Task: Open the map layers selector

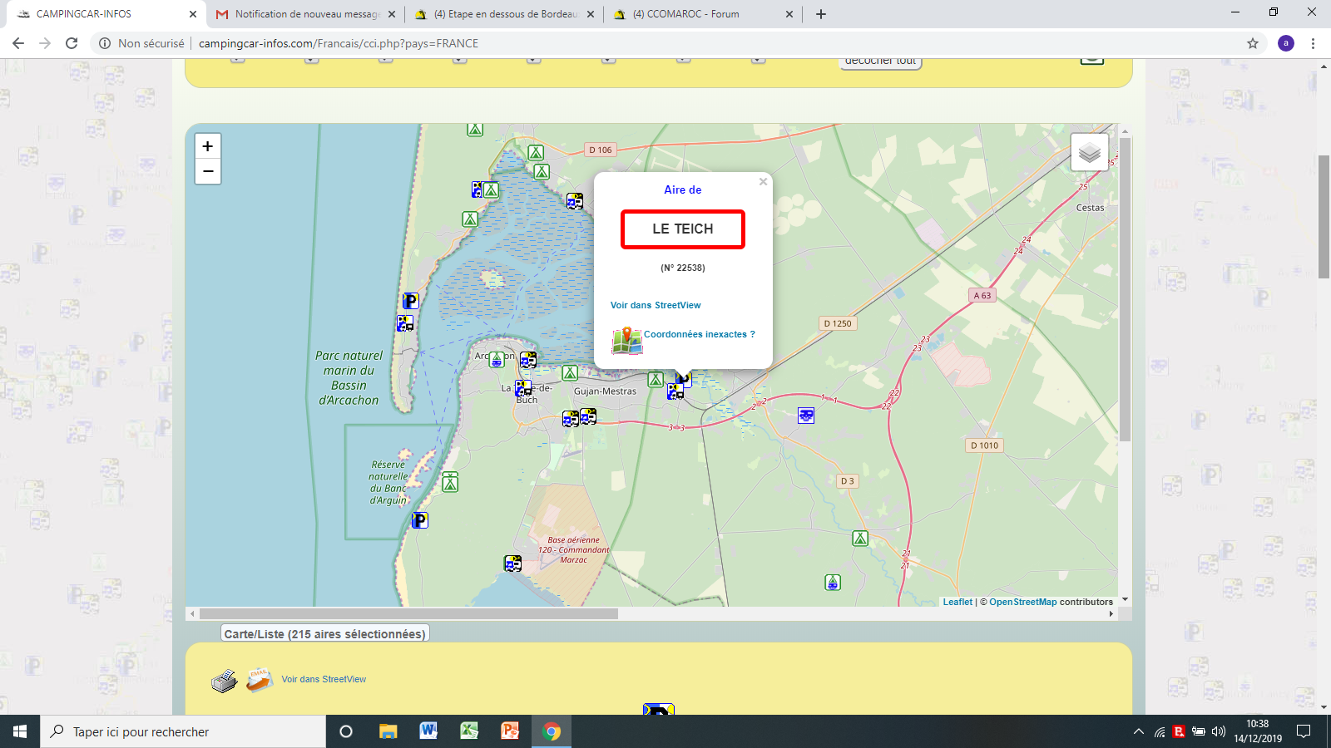Action: pos(1090,153)
